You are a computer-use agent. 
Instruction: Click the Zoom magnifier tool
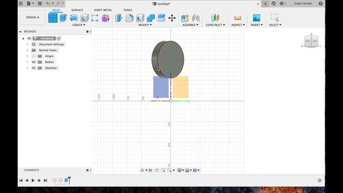[x=163, y=170]
